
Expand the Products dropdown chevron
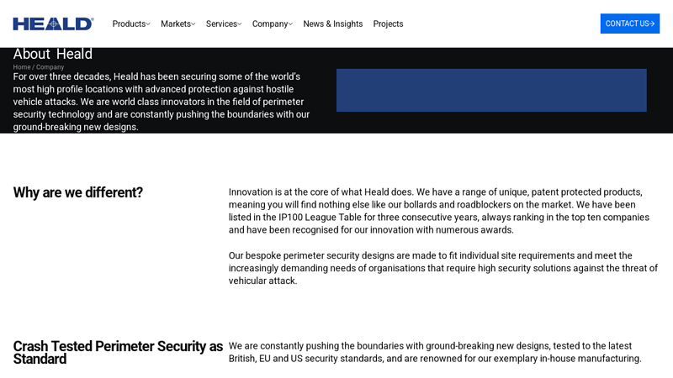click(x=149, y=24)
